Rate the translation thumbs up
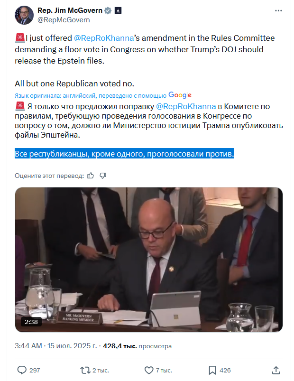 [91, 176]
